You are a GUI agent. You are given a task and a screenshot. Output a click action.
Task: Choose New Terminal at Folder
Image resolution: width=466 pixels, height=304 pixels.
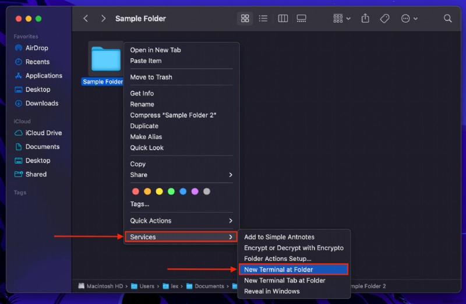pyautogui.click(x=294, y=270)
